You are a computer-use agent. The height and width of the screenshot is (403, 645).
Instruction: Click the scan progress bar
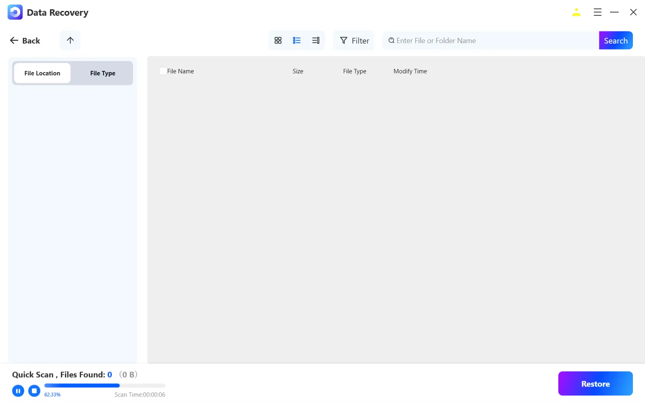[105, 386]
